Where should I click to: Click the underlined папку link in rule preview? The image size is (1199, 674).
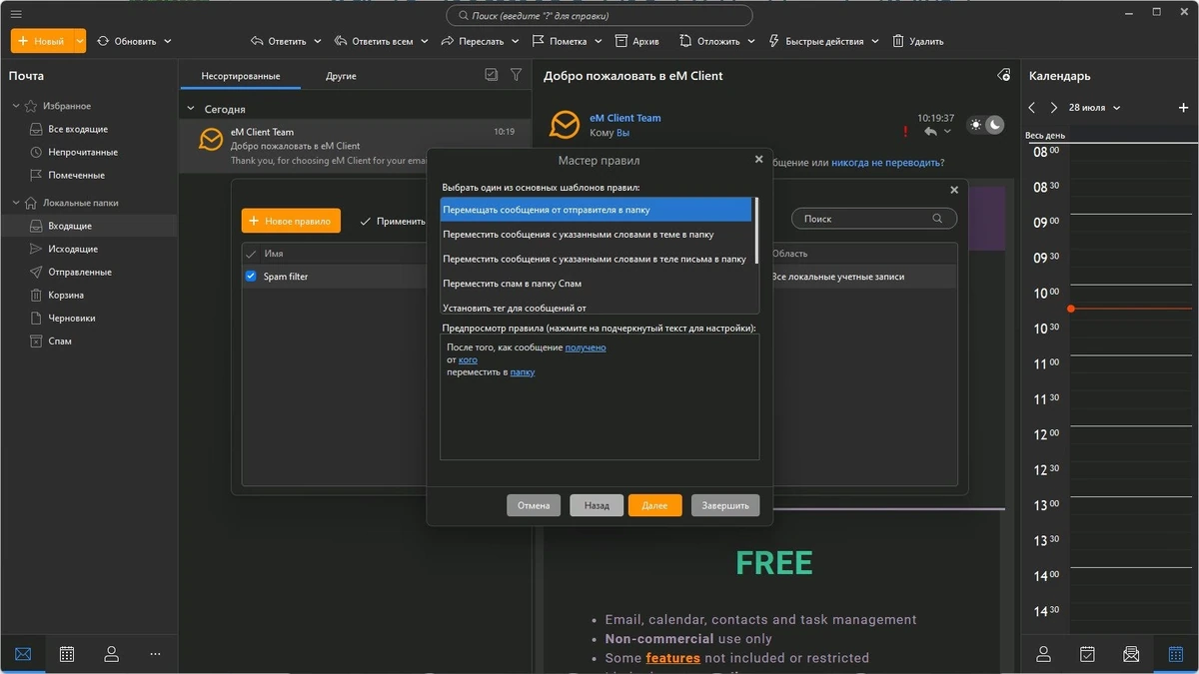point(523,372)
